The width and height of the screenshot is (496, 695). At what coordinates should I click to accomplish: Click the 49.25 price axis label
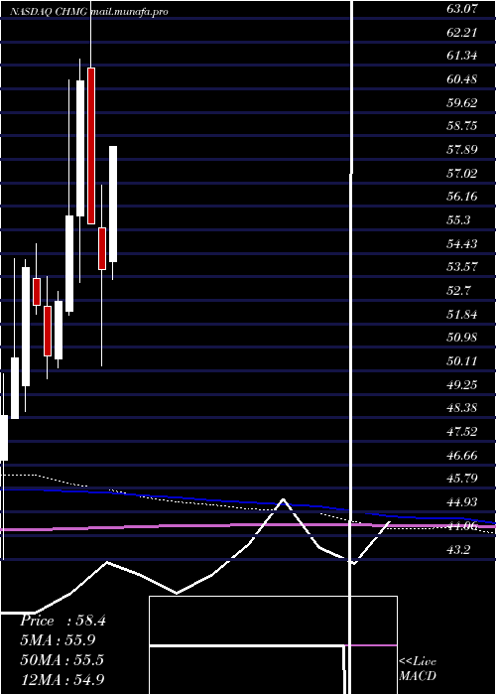[x=462, y=385]
